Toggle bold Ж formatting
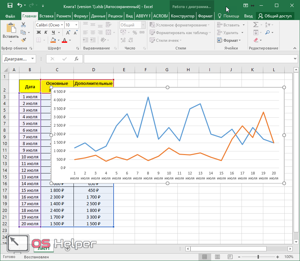 click(x=38, y=32)
